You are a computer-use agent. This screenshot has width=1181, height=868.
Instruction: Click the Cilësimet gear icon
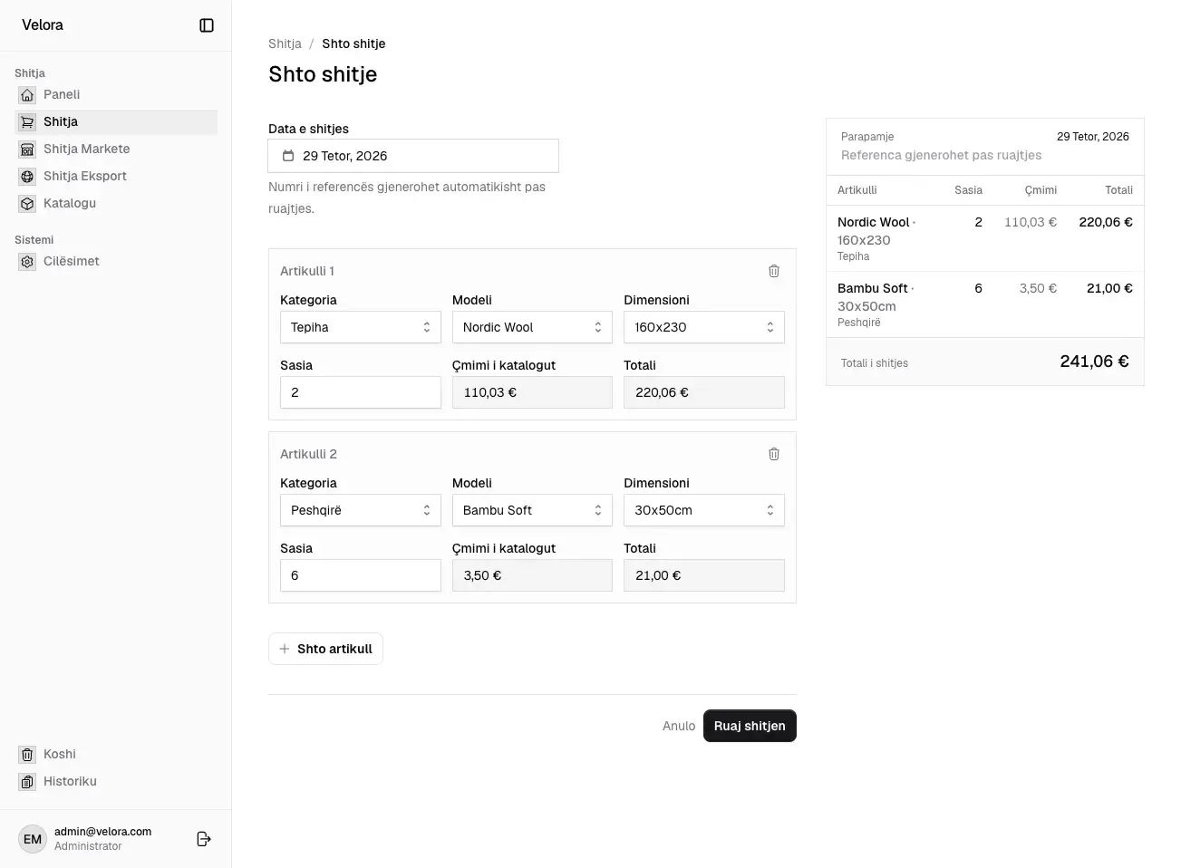coord(27,261)
